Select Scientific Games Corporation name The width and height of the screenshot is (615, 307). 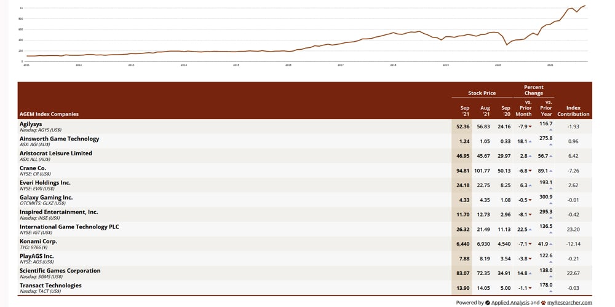[60, 271]
